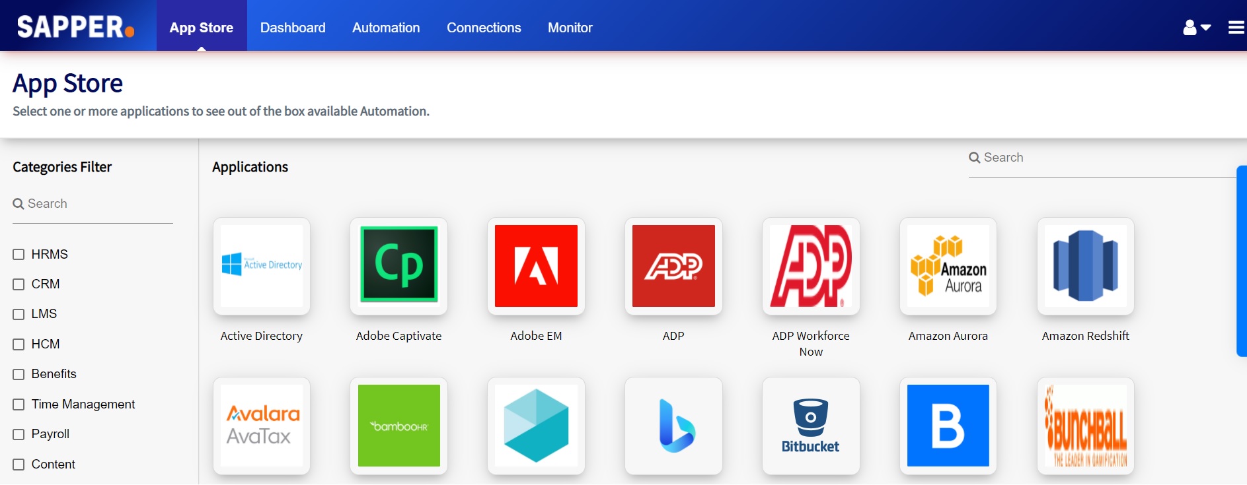Choose the blue letter B app icon
Viewport: 1247px width, 485px height.
948,426
